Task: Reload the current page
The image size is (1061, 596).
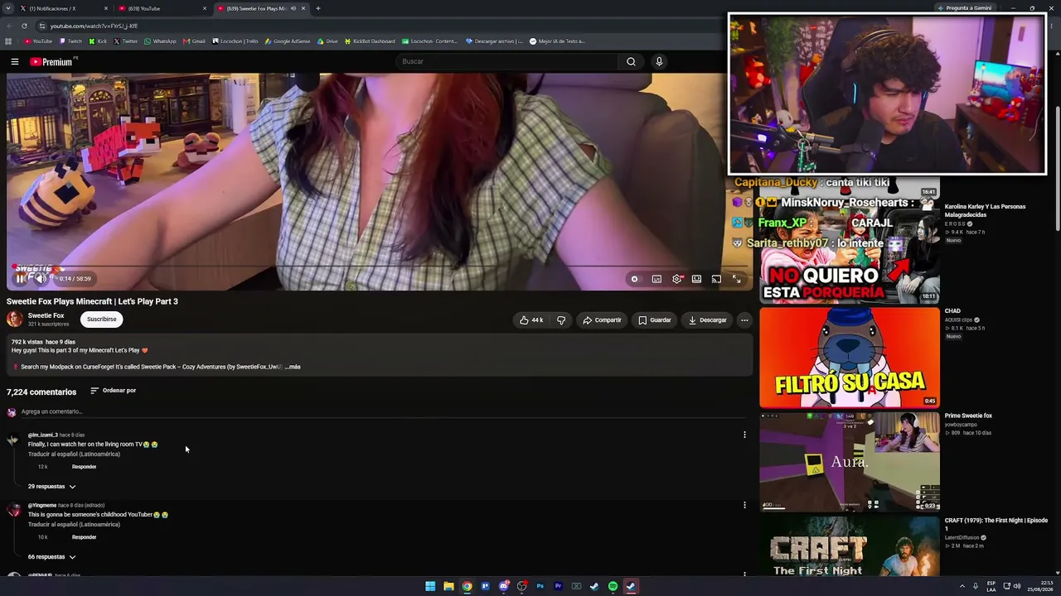Action: [24, 26]
